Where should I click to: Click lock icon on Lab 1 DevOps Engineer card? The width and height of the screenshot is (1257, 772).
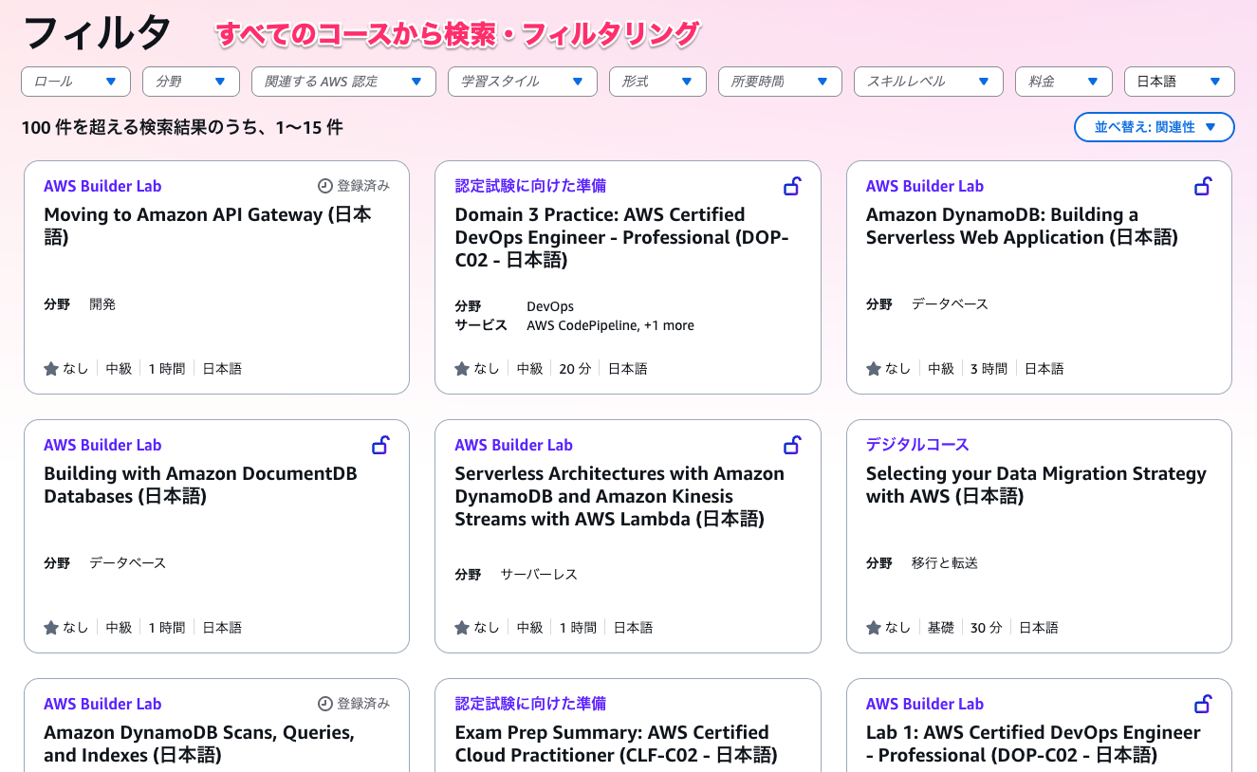click(x=1203, y=704)
